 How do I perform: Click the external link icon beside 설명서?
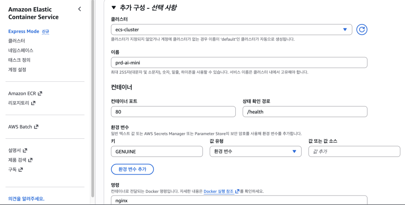tap(25, 150)
